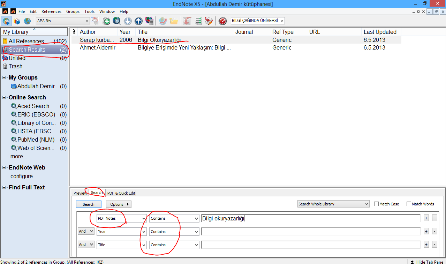Remove the Title search row with minus button
446x264 pixels.
click(434, 245)
